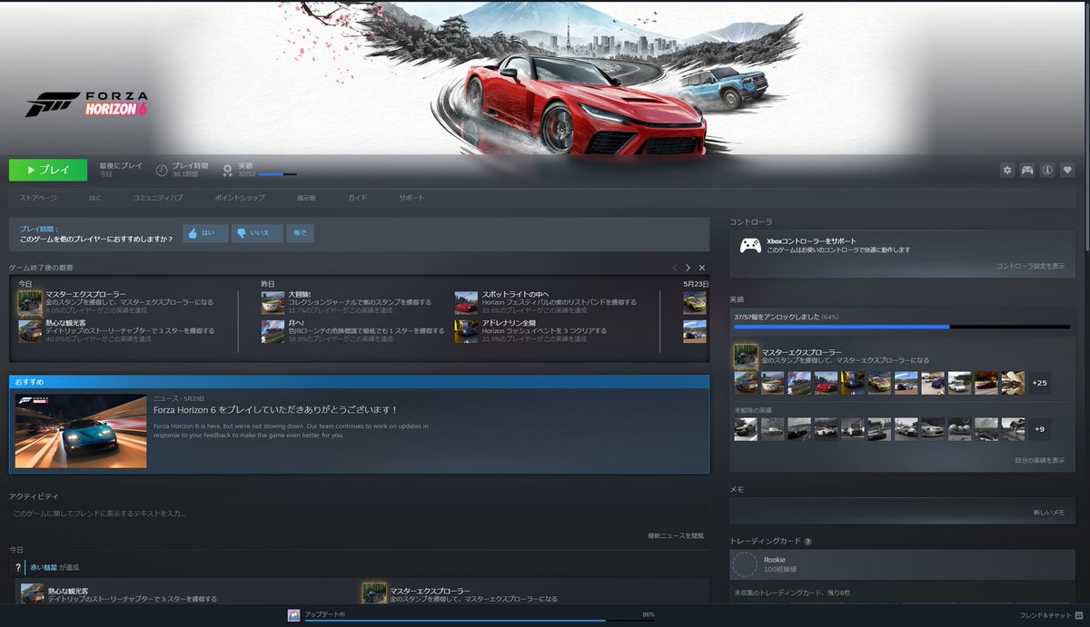Image resolution: width=1090 pixels, height=627 pixels.
Task: Close the ゲーム終了後の概要 panel
Action: pos(701,268)
